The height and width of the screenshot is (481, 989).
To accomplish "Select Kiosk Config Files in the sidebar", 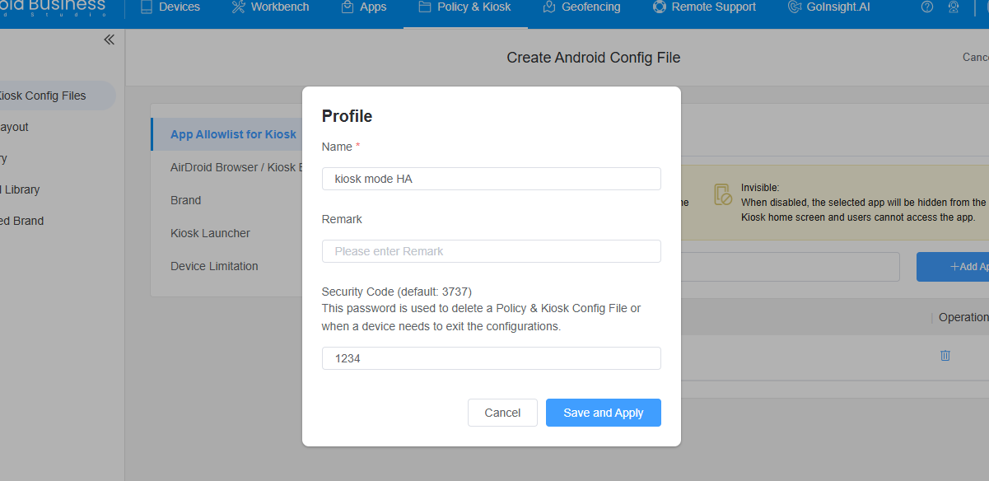I will click(43, 96).
